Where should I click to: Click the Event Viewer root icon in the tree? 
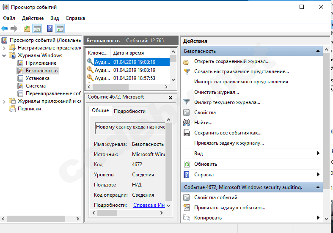(4, 40)
